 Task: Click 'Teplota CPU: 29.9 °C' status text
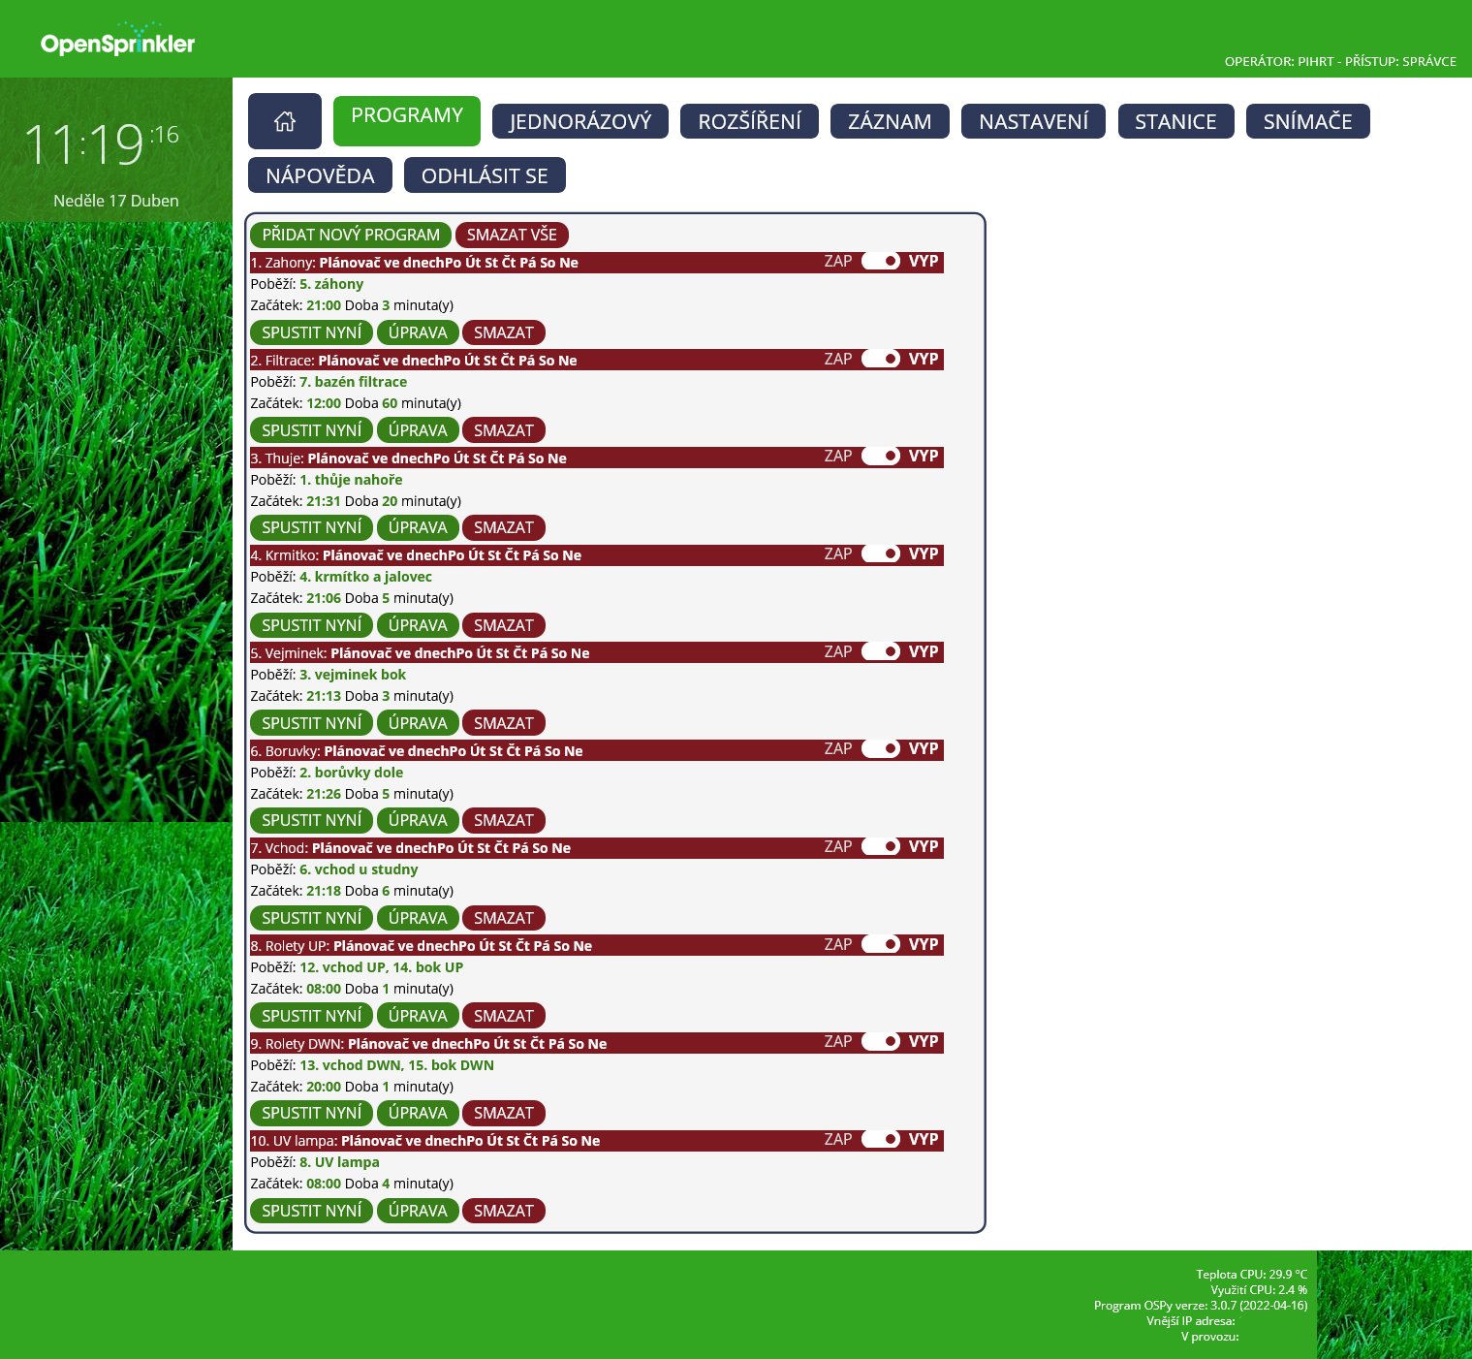coord(1251,1274)
